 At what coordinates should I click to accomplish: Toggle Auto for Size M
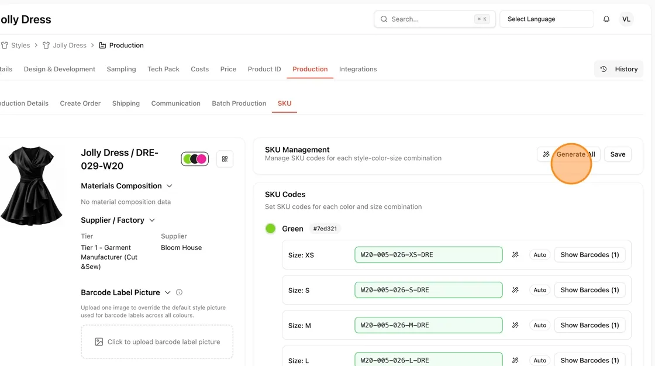tap(540, 325)
